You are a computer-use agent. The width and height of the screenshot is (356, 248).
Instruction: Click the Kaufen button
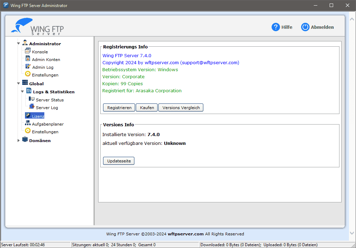147,108
